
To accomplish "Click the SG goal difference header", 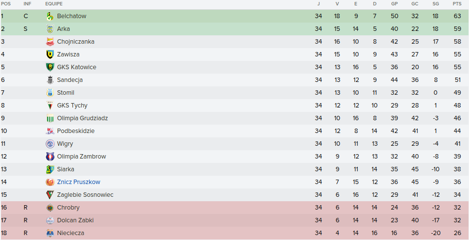I will coord(436,4).
